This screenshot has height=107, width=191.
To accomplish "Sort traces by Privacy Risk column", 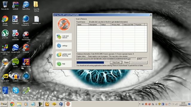I will coord(117,25).
